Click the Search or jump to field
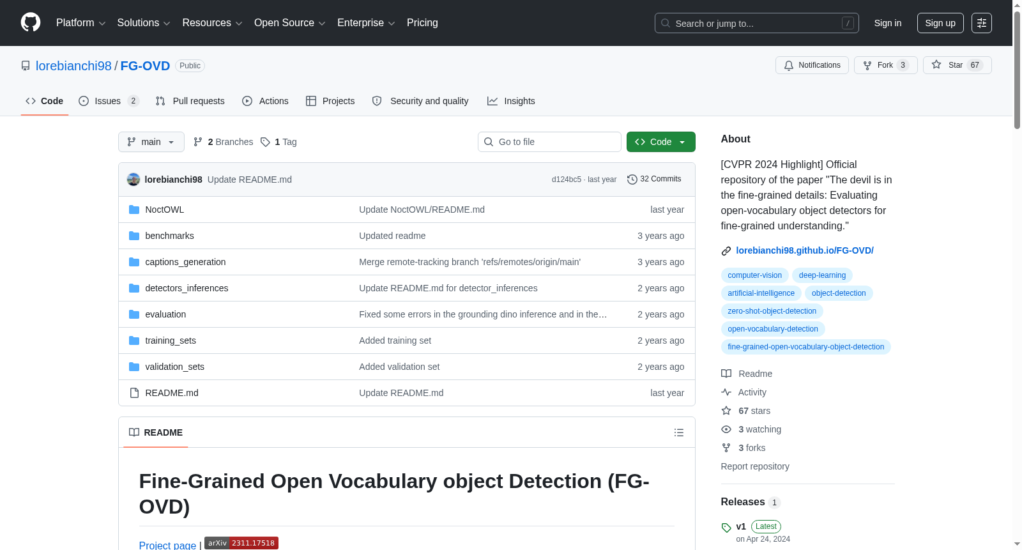 coord(757,23)
